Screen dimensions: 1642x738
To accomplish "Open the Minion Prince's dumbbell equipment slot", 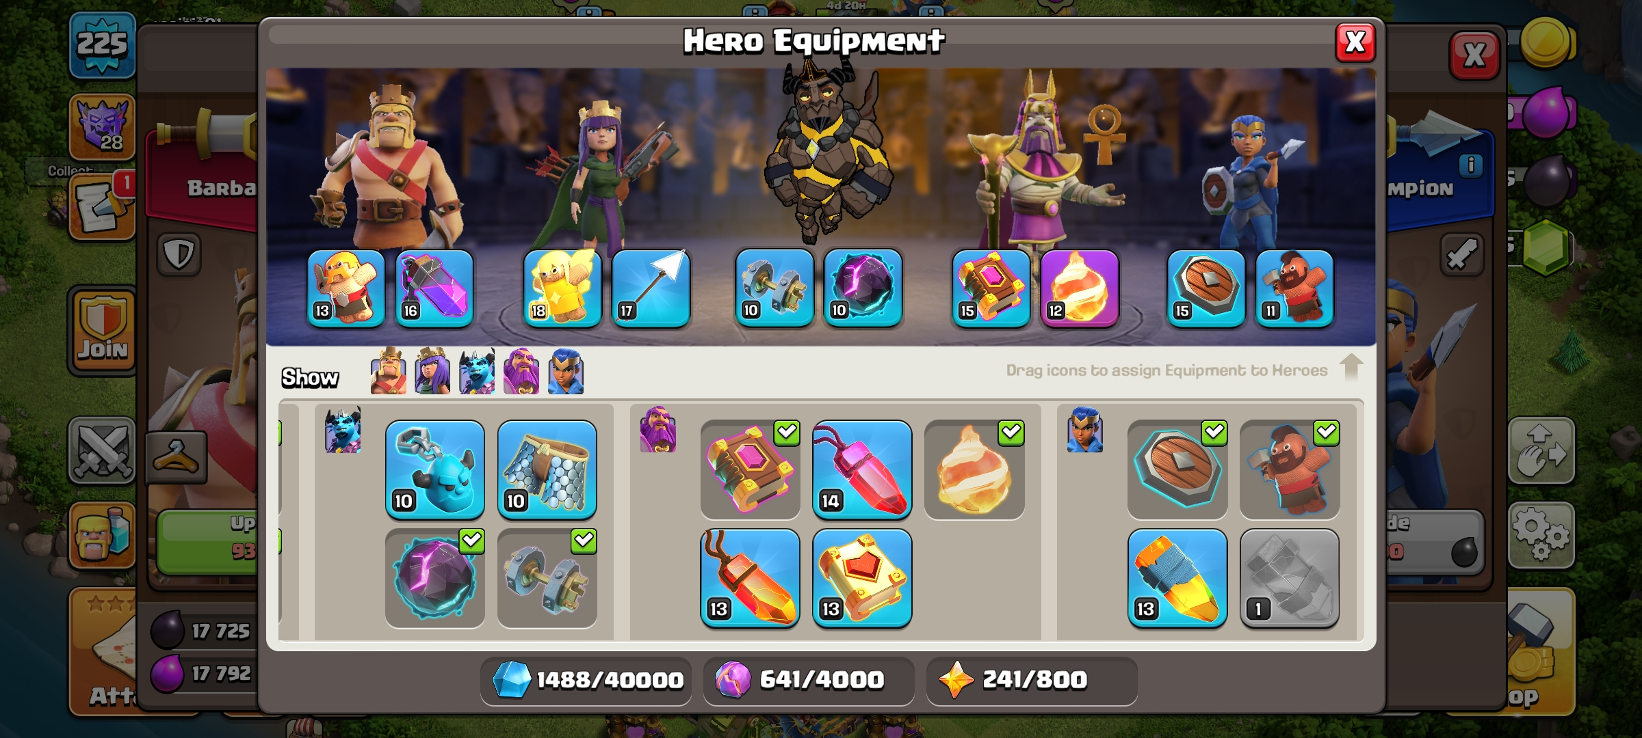I will pos(774,288).
